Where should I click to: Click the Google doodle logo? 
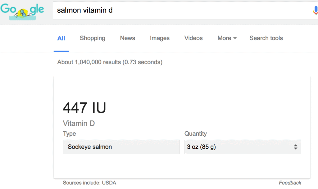click(x=22, y=11)
